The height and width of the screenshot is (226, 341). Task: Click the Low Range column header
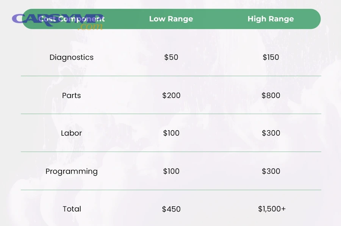171,19
